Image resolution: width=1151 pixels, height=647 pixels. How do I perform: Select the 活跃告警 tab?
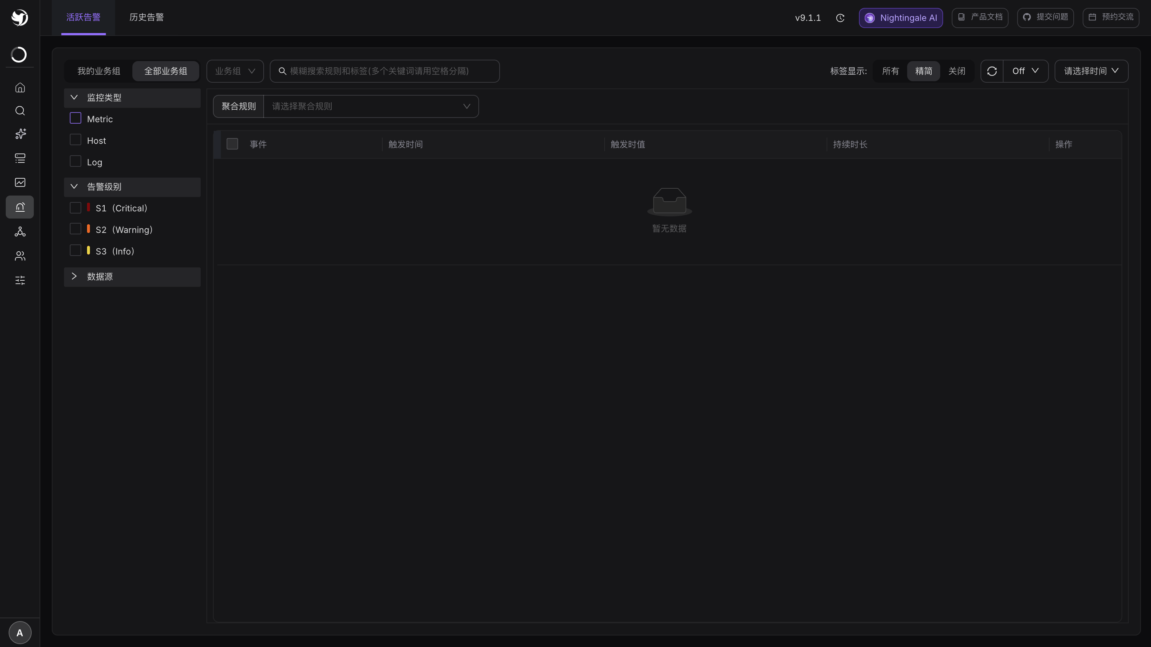(83, 17)
